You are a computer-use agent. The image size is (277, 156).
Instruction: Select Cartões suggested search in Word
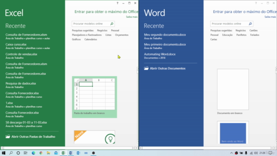click(x=254, y=30)
